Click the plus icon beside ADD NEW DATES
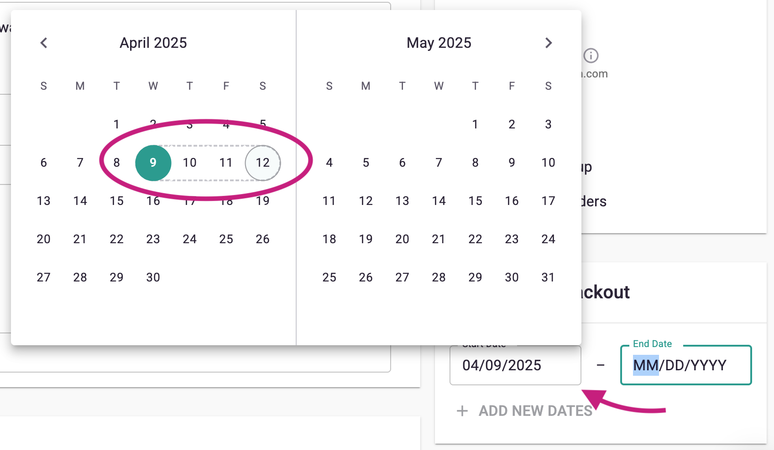Screen dimensions: 774x450 (x=462, y=411)
